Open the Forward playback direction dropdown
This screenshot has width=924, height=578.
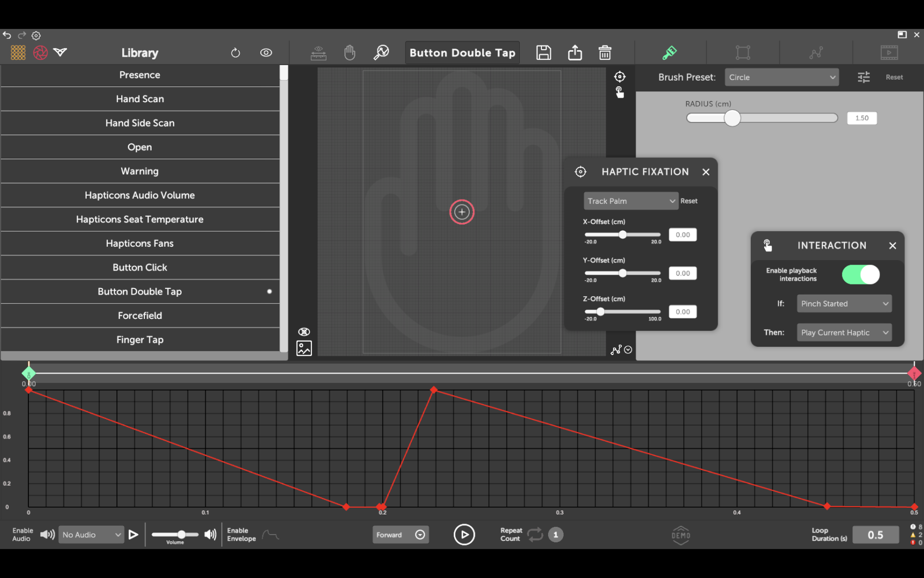tap(401, 535)
